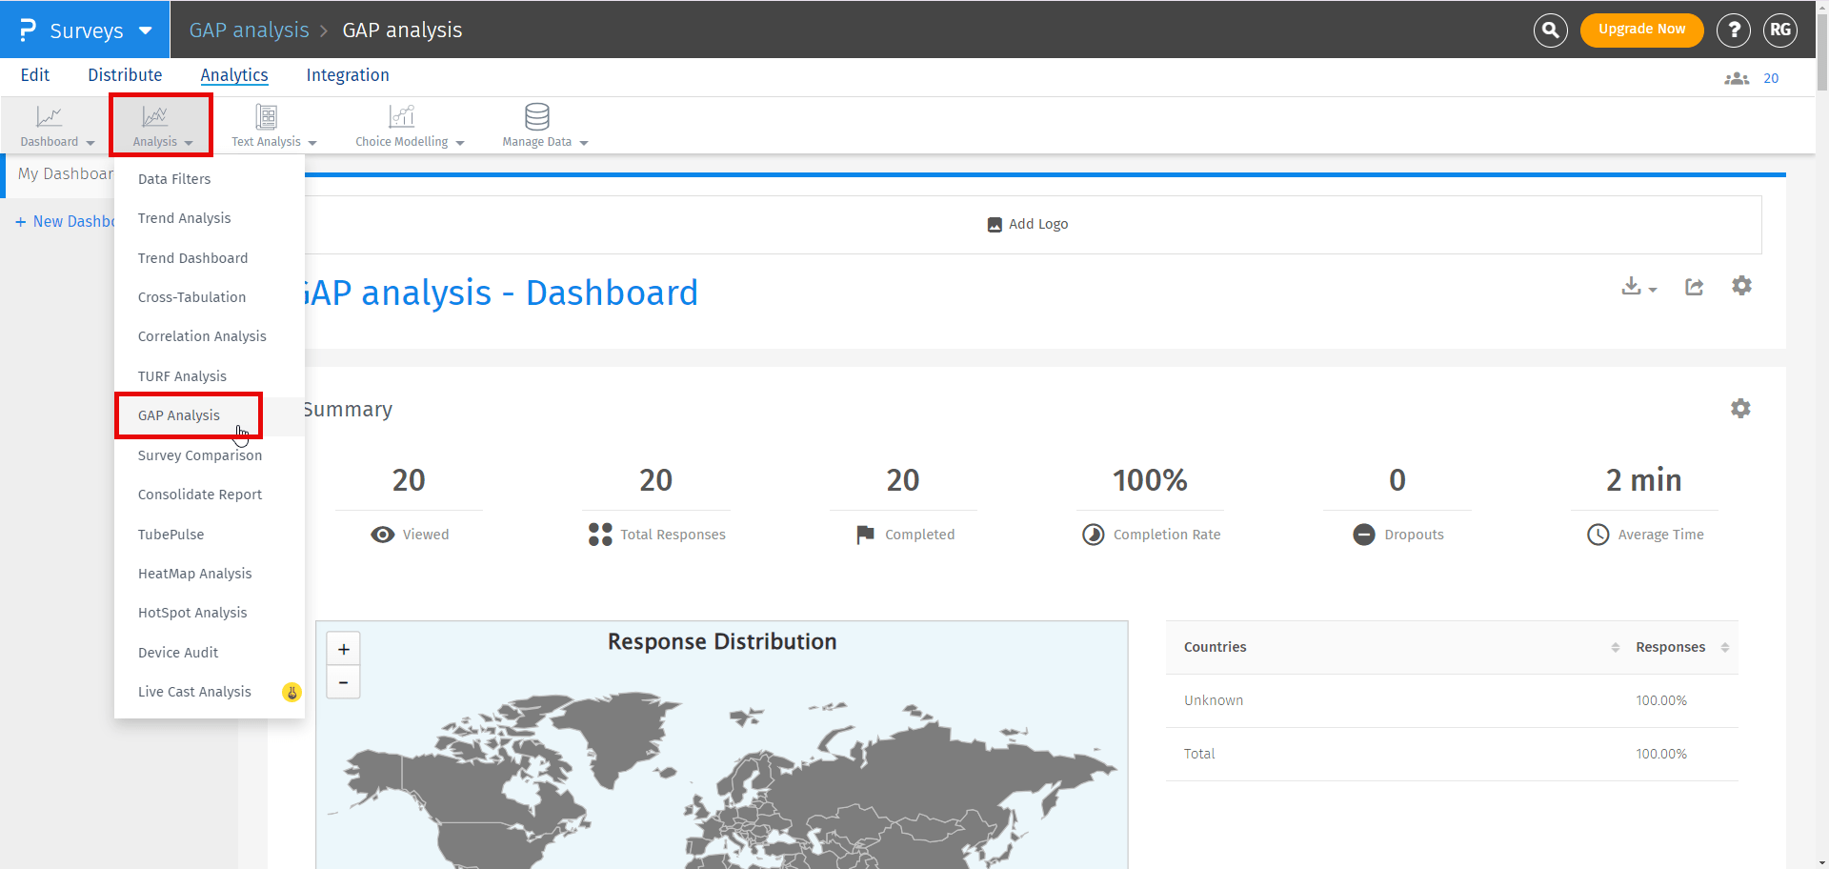The image size is (1829, 869).
Task: Choose Cross-Tabulation menu item
Action: [191, 297]
